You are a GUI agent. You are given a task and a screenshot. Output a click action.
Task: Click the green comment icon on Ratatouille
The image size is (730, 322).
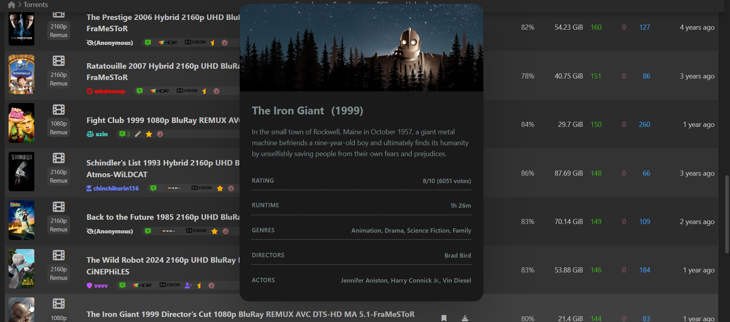tap(140, 91)
